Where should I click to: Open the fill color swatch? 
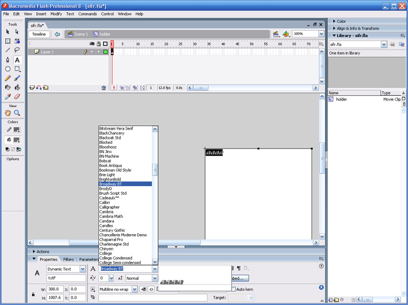tap(17, 140)
